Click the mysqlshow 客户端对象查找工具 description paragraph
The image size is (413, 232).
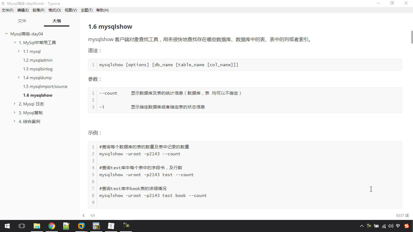(x=200, y=39)
